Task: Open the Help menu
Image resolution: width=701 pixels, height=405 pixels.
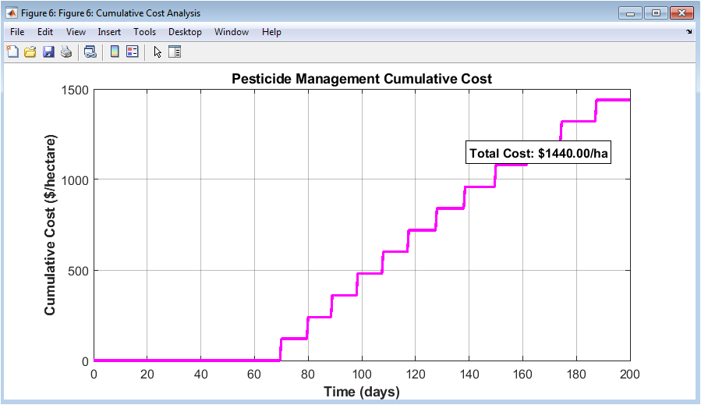Action: point(271,32)
